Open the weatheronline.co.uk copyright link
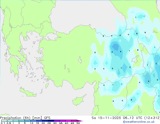Viewport: 160px width, 124px height. coord(139,122)
